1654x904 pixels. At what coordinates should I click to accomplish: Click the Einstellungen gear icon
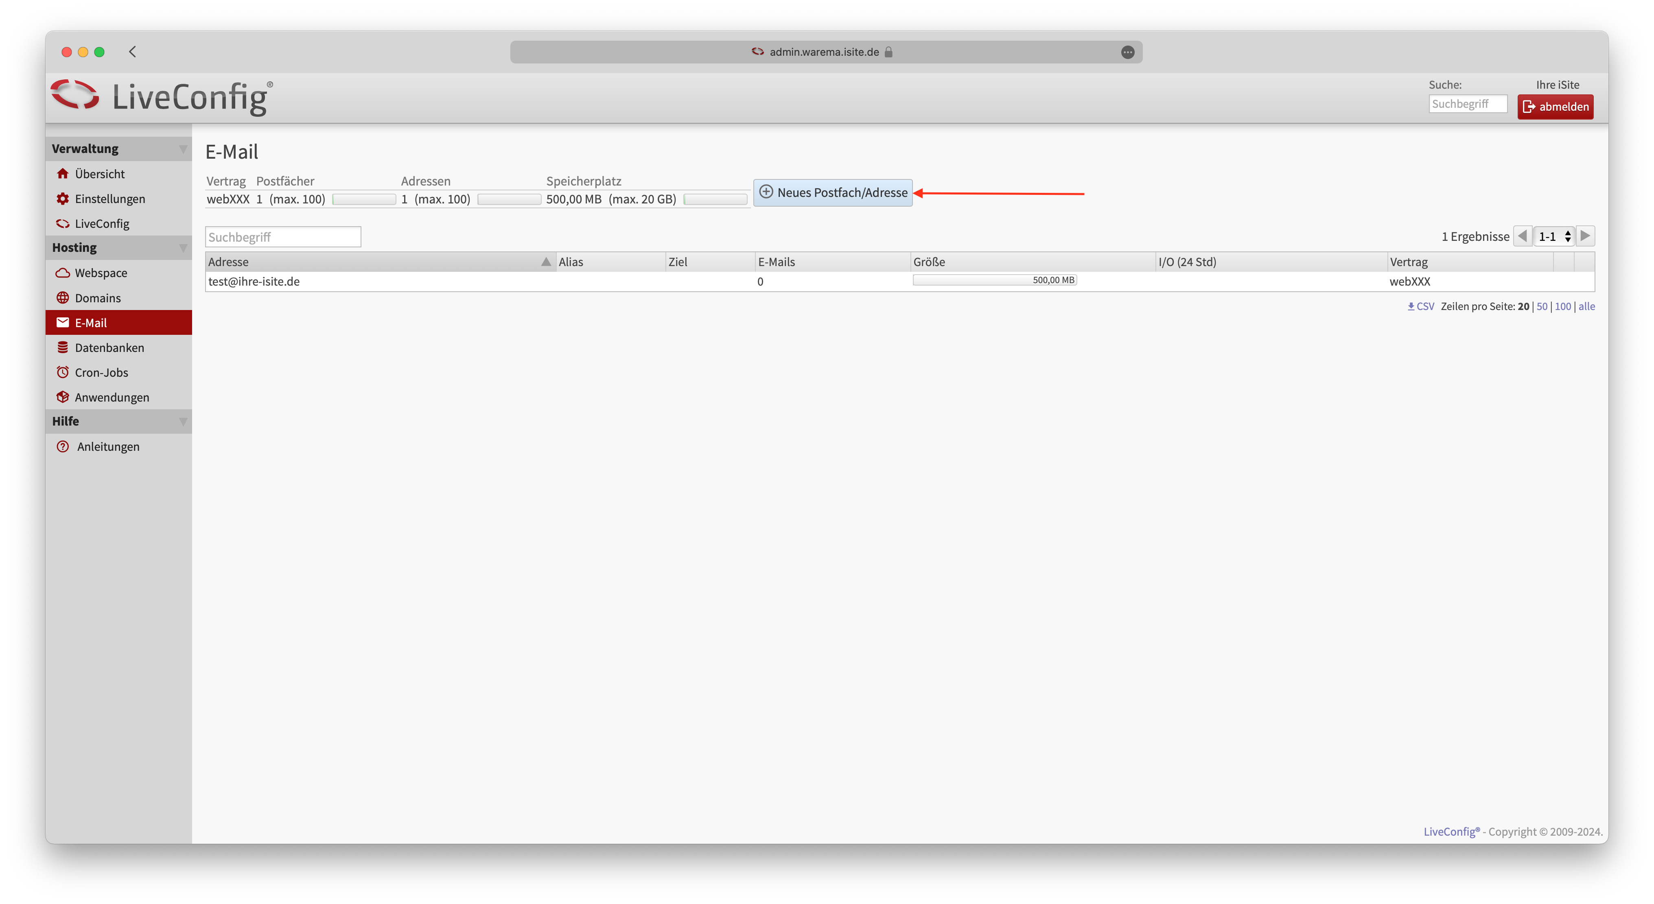pos(62,199)
